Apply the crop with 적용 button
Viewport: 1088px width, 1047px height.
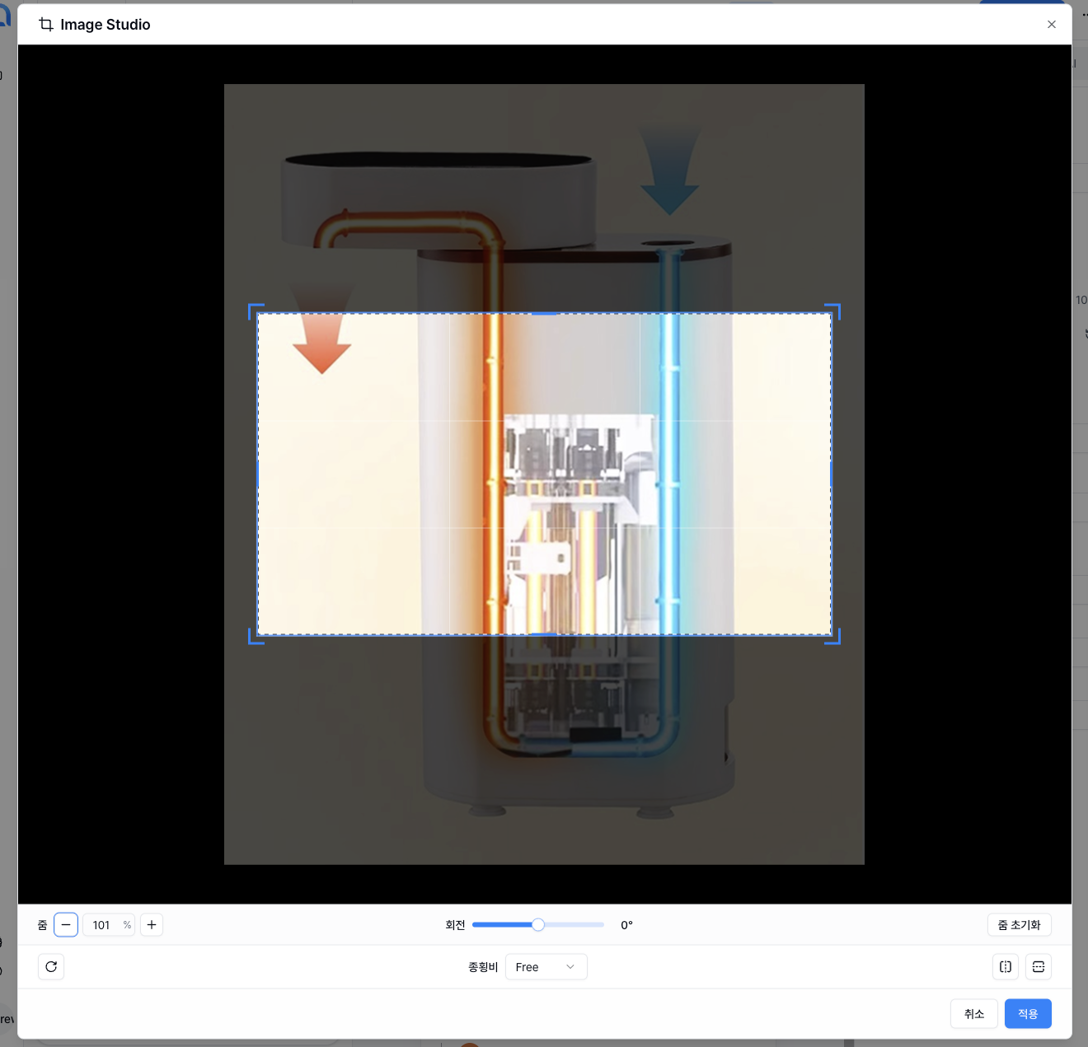click(x=1028, y=1014)
